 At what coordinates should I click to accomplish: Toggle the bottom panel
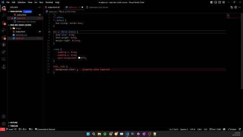click(x=216, y=2)
